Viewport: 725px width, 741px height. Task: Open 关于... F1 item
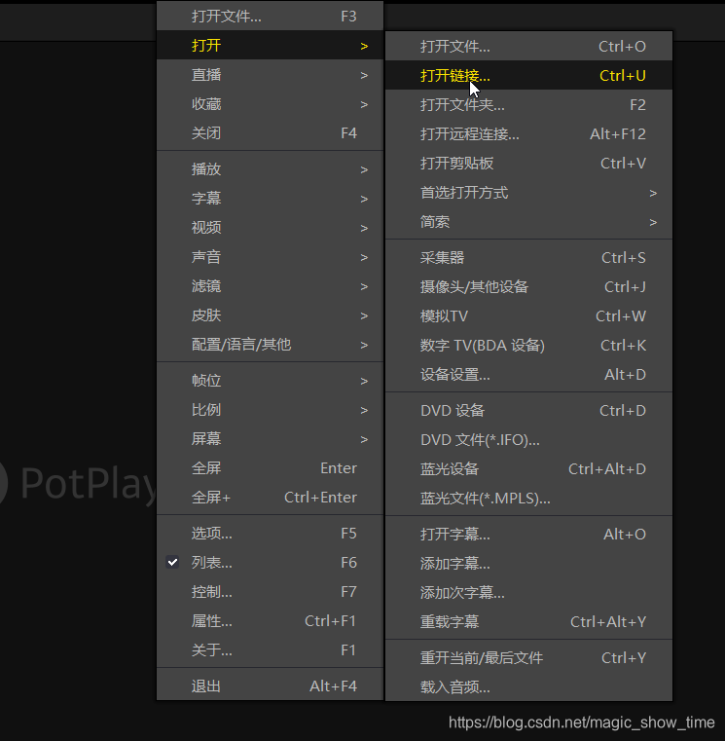click(x=270, y=650)
